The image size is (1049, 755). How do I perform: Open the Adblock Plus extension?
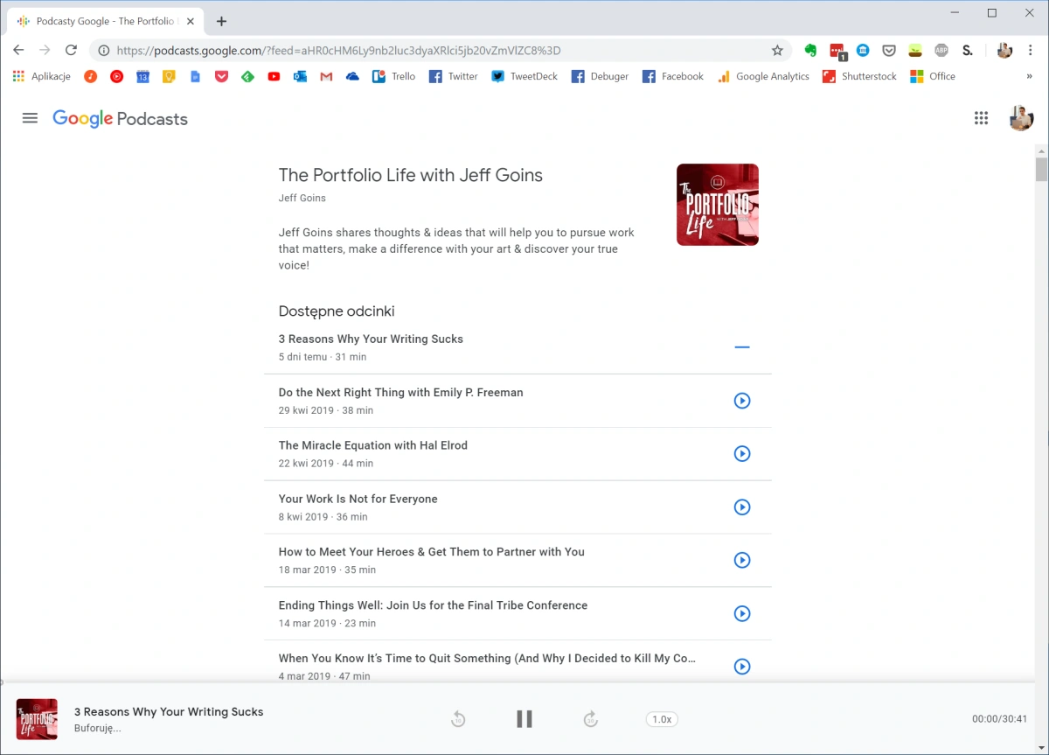point(941,51)
